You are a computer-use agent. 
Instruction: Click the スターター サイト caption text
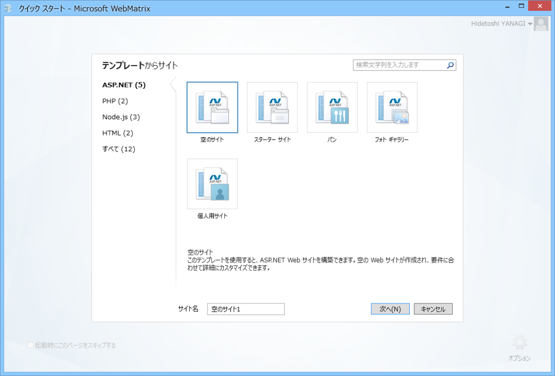[272, 139]
